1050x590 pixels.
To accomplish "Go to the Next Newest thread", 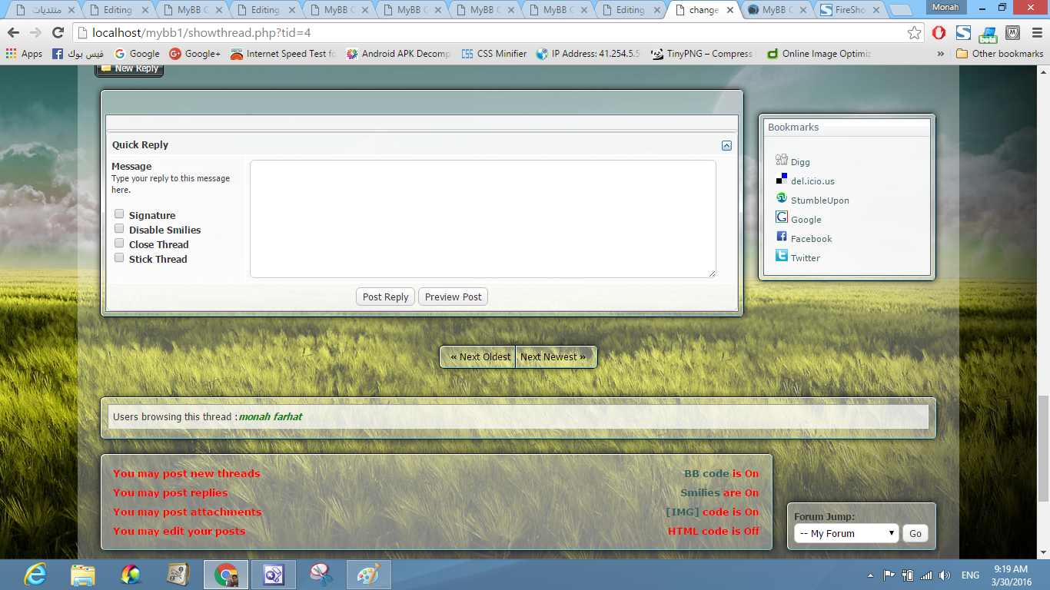I will (x=553, y=357).
